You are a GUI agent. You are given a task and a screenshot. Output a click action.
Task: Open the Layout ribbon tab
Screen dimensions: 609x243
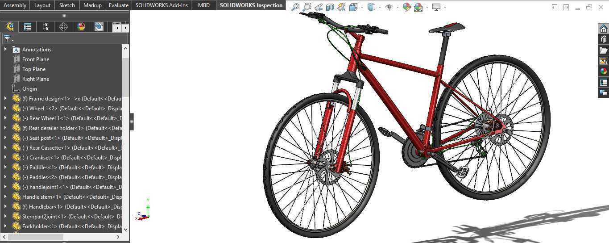[42, 5]
